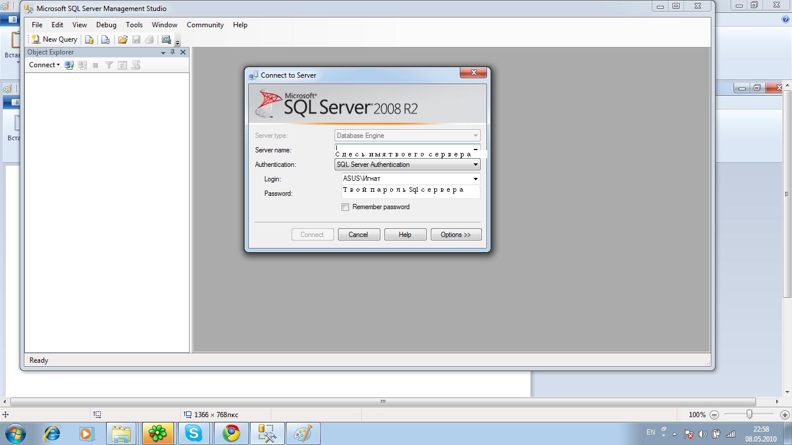Click the last Object Explorer toolbar icon

coord(136,65)
